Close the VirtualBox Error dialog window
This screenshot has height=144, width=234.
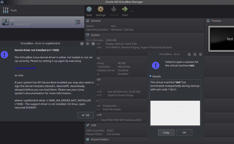coord(201,55)
